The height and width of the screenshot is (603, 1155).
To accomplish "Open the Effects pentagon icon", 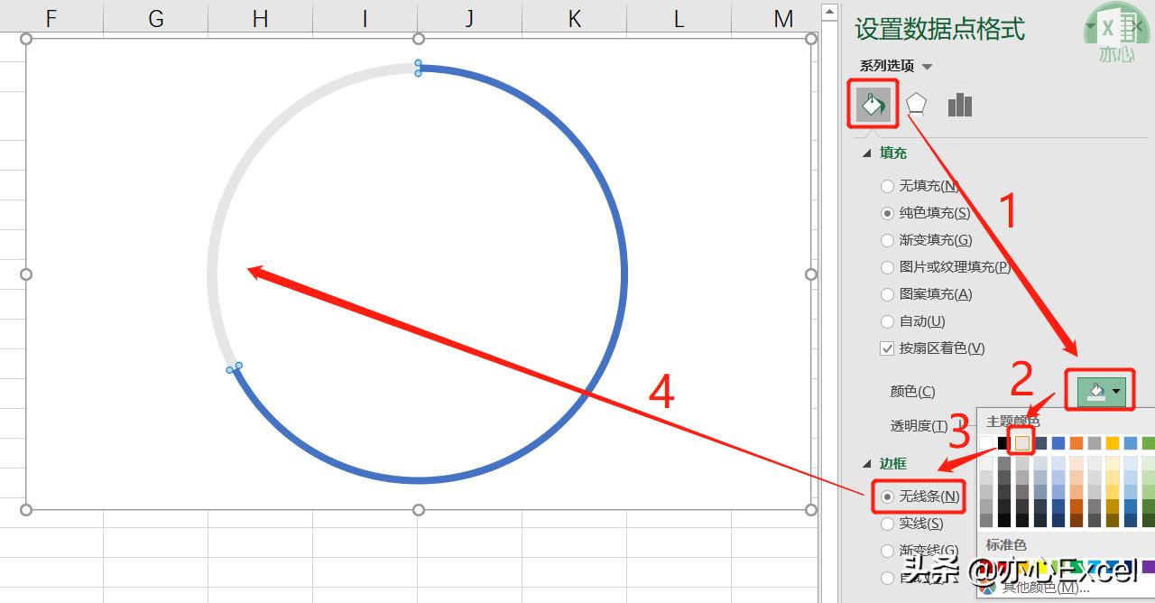I will click(916, 104).
